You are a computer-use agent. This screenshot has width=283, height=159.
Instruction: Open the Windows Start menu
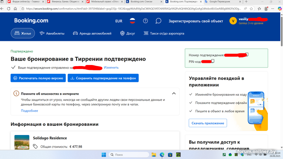pyautogui.click(x=104, y=155)
